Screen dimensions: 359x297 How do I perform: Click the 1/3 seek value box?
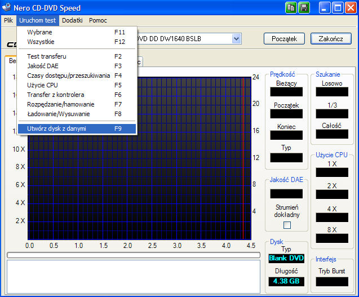pyautogui.click(x=332, y=114)
